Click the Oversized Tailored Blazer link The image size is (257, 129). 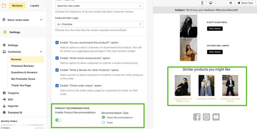click(230, 100)
